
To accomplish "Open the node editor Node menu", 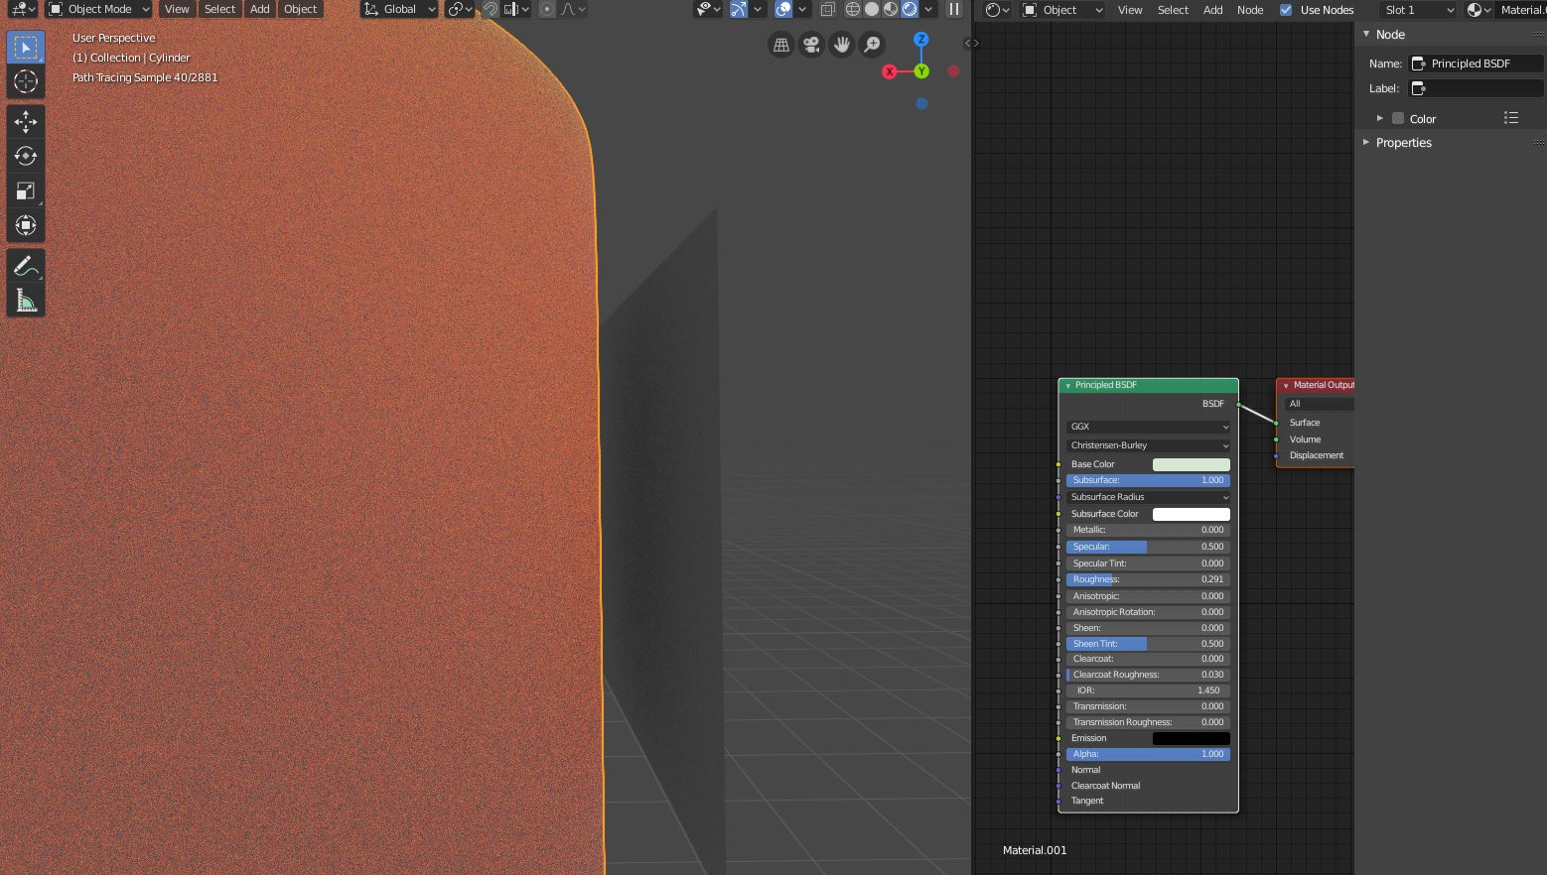I will (x=1250, y=10).
